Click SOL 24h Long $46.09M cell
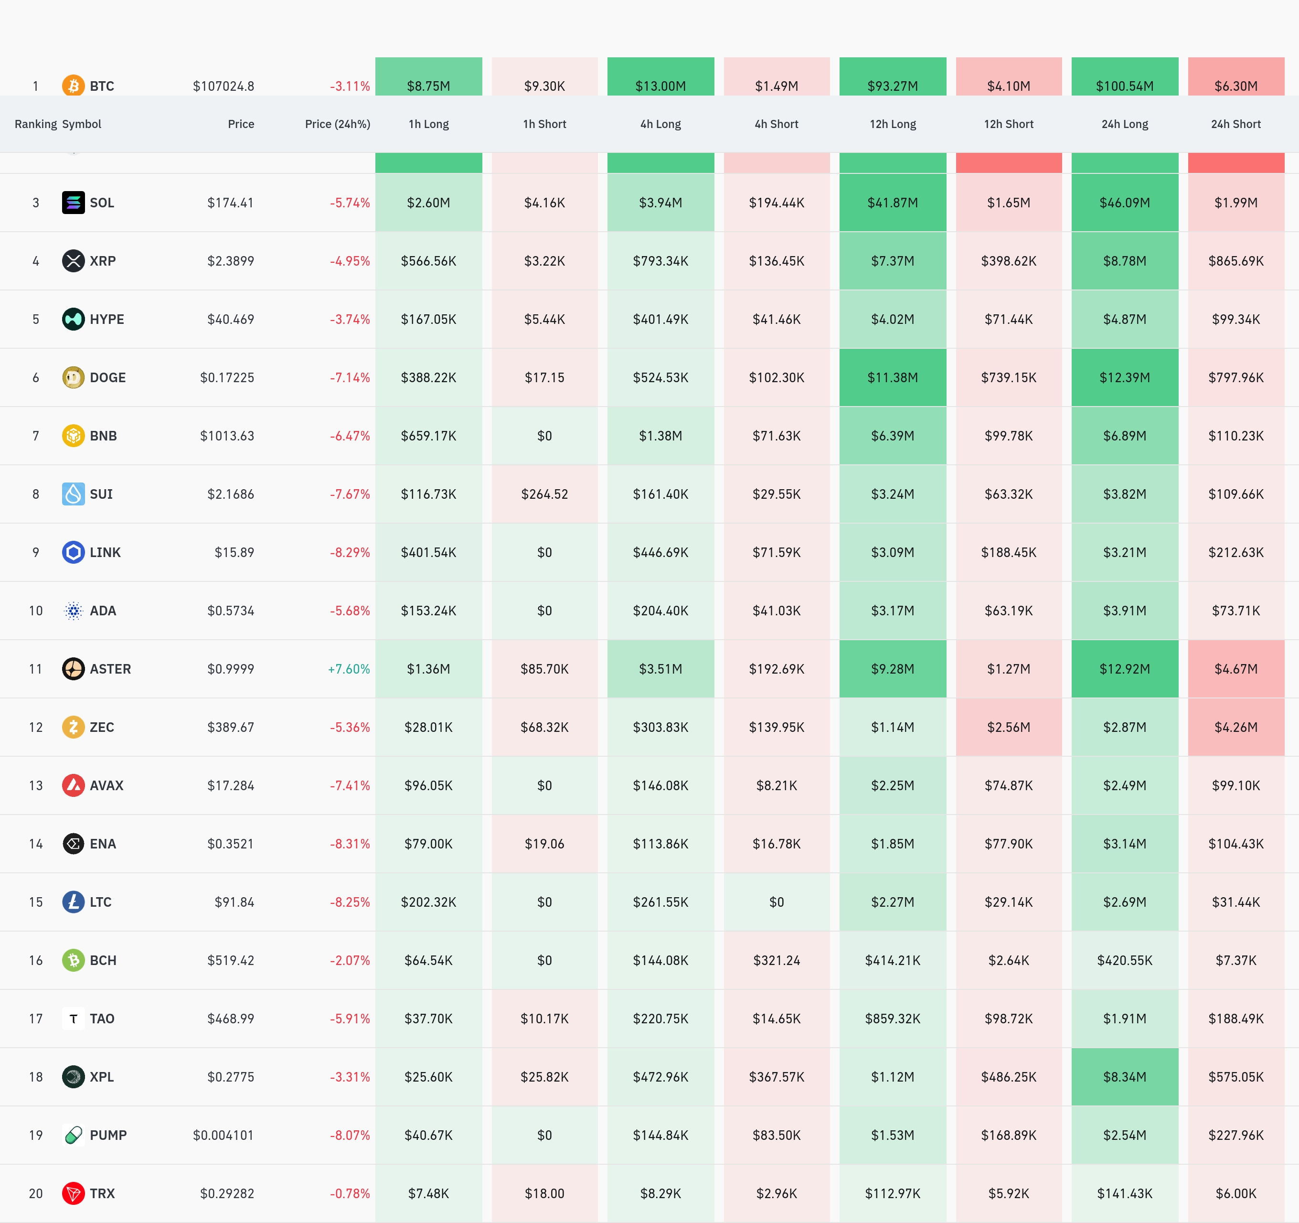 (x=1124, y=203)
